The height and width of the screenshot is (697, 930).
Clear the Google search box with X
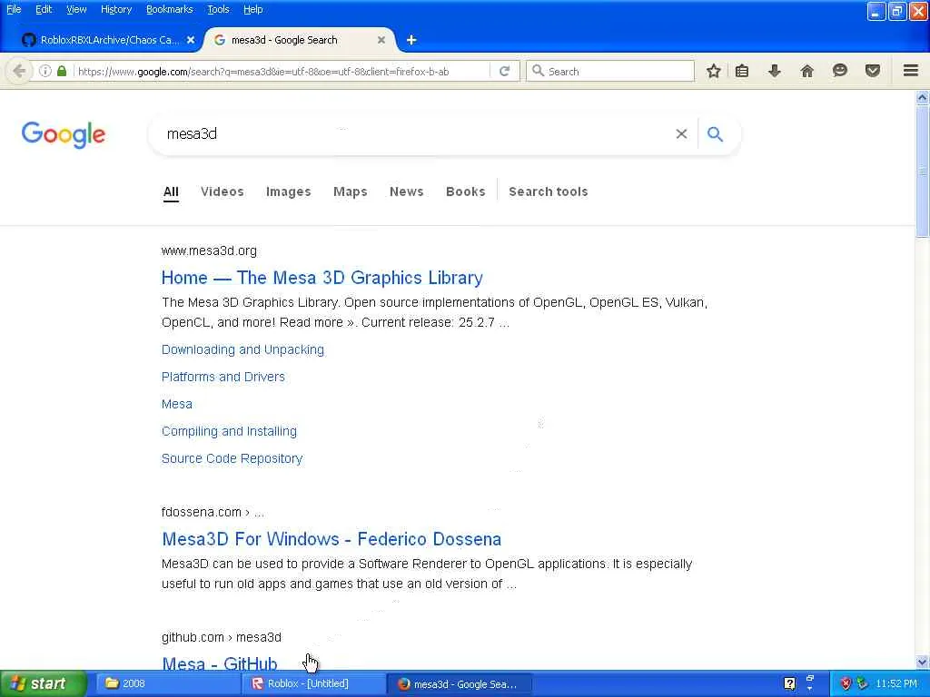coord(681,134)
